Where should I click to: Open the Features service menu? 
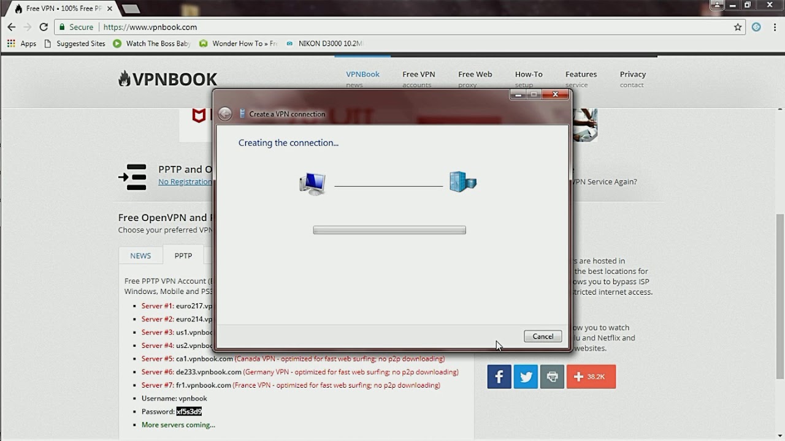click(581, 78)
